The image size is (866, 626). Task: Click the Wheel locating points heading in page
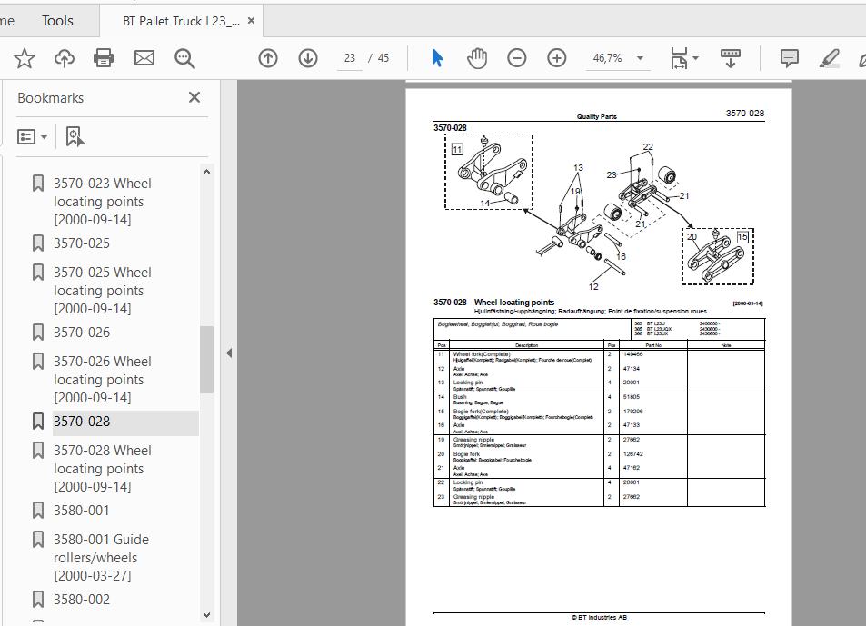[514, 303]
